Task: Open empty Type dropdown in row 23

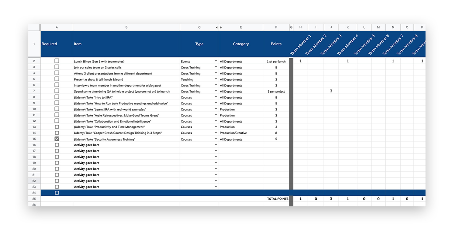Action: (216, 187)
